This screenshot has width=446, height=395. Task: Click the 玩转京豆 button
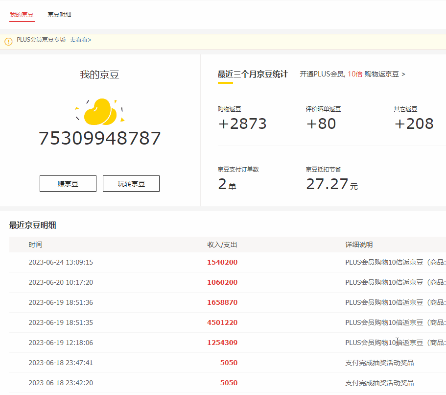pos(131,183)
